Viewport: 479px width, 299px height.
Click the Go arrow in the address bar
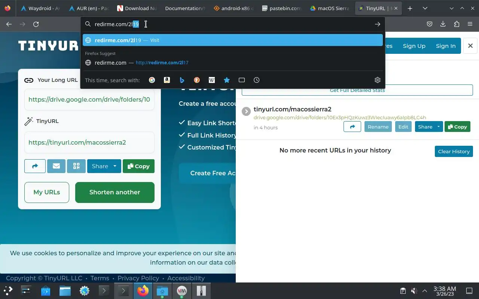(x=377, y=24)
